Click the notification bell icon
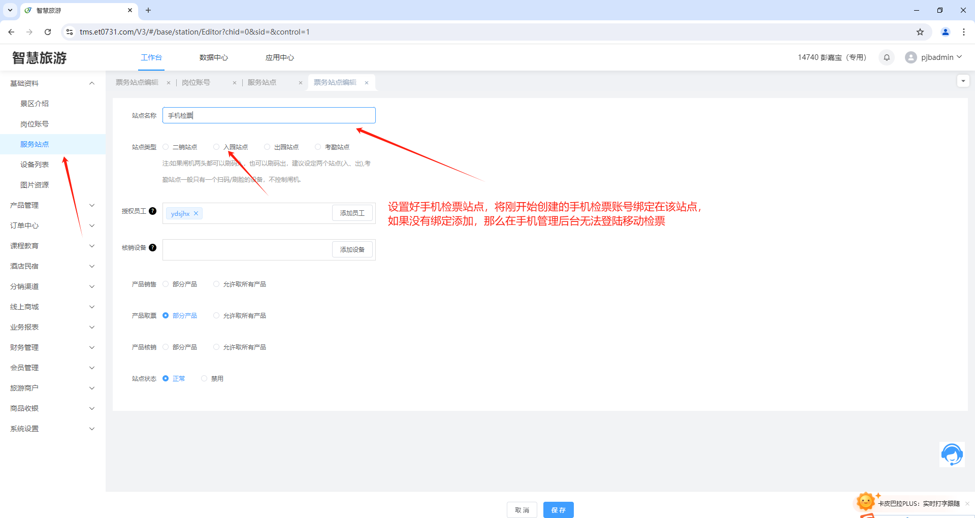 (887, 57)
